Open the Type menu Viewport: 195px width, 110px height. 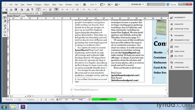tap(22, 5)
